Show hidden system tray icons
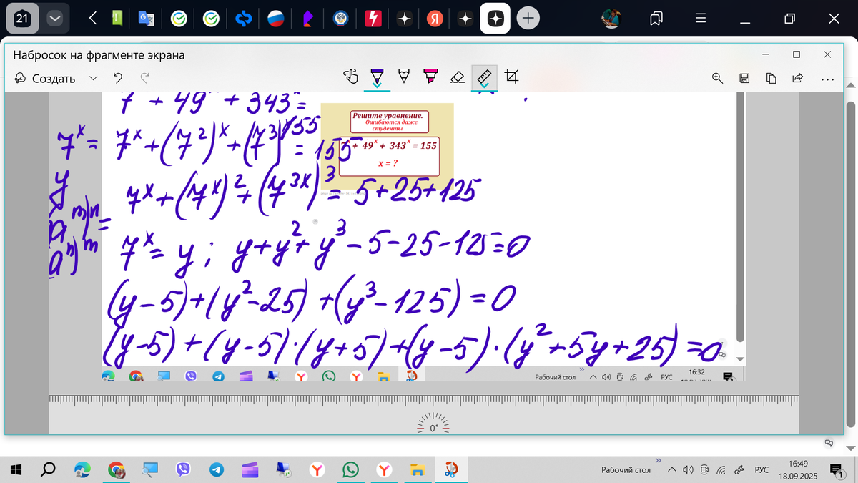 (x=671, y=470)
